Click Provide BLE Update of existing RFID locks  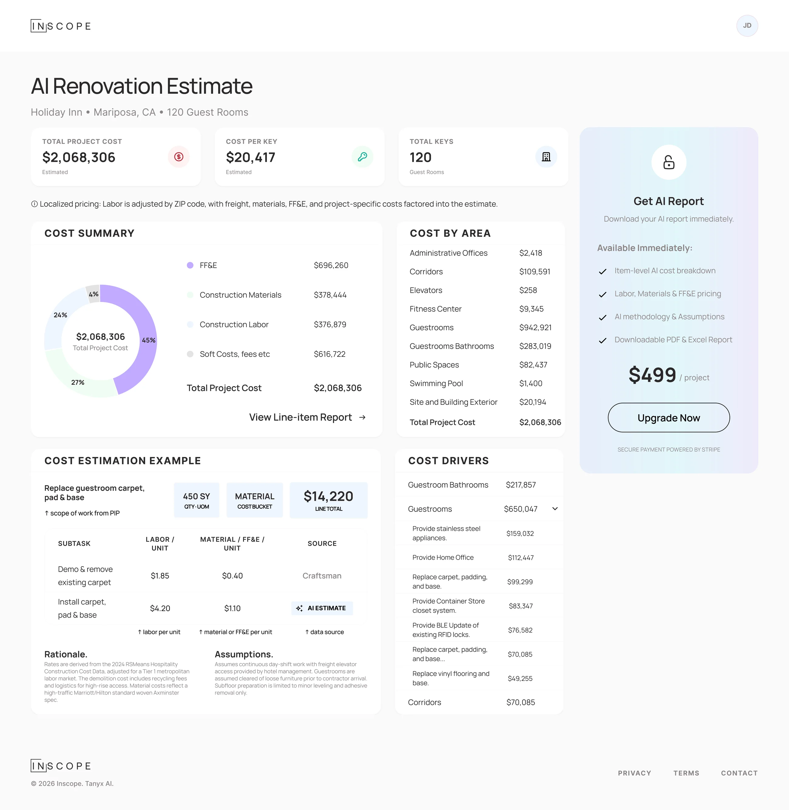coord(479,630)
